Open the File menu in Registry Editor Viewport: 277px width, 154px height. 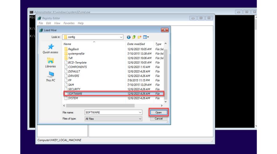point(41,23)
